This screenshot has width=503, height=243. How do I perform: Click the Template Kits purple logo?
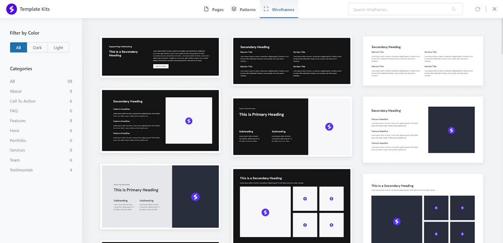click(12, 9)
